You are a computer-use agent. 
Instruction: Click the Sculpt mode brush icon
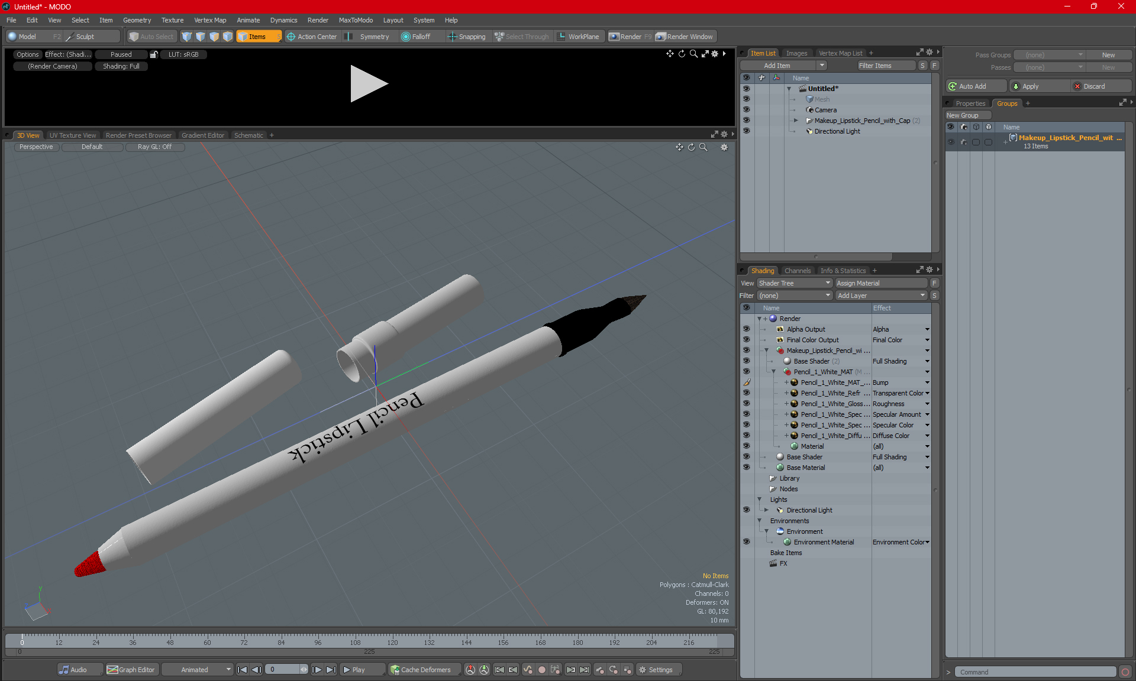click(70, 37)
